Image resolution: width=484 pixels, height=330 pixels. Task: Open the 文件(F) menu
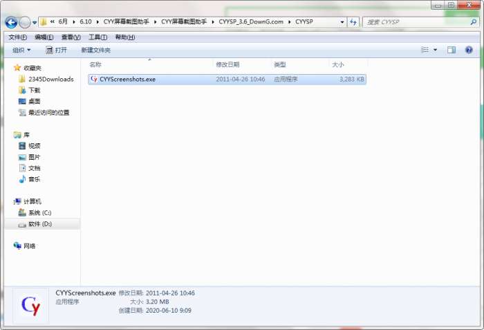18,37
